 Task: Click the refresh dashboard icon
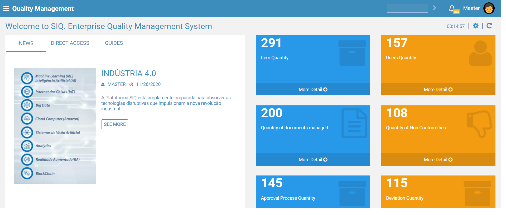click(x=489, y=26)
